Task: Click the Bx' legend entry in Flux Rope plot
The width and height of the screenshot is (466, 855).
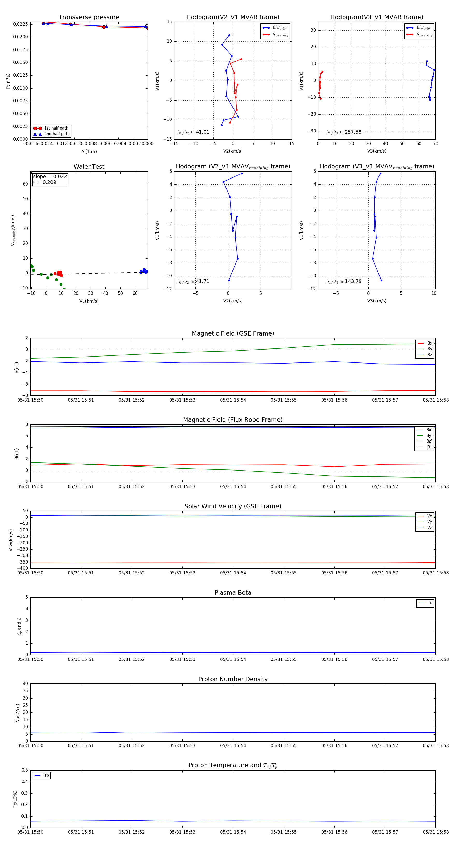Action: (x=425, y=430)
